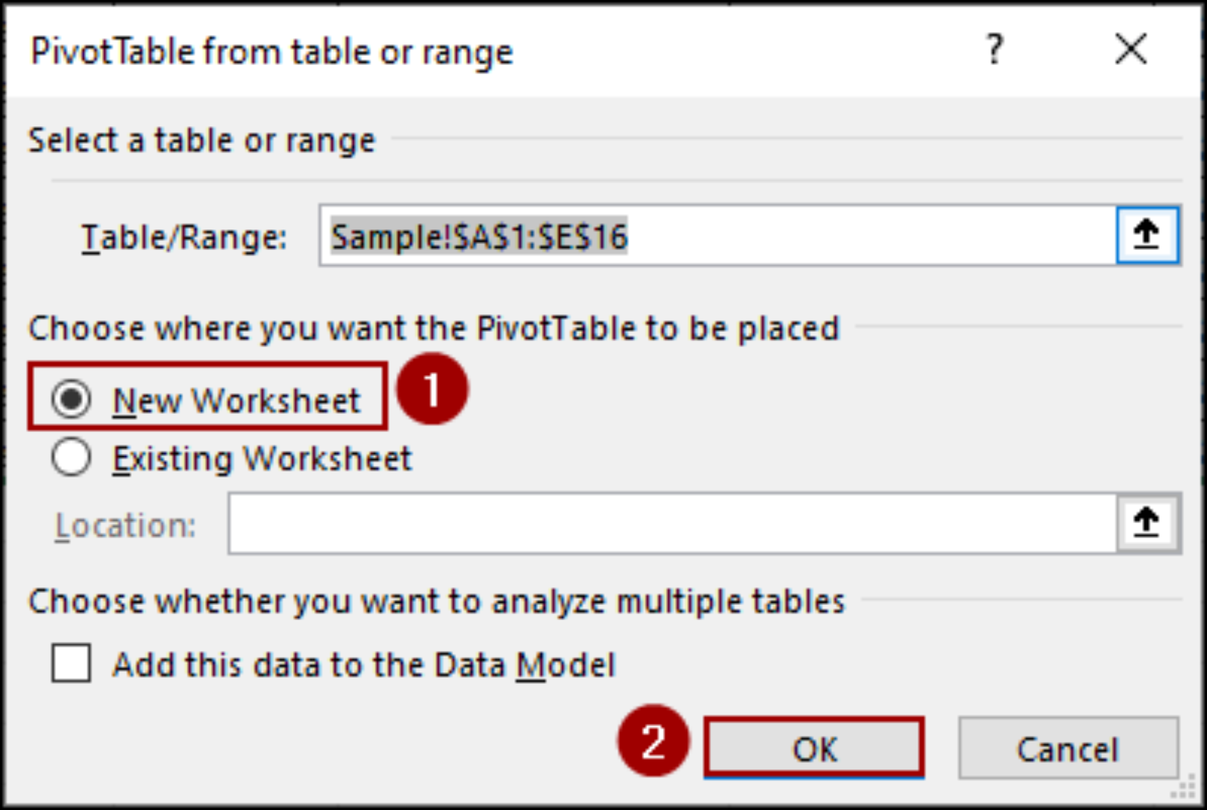This screenshot has width=1207, height=810.
Task: Close the PivotTable from table or range dialog
Action: [1130, 50]
